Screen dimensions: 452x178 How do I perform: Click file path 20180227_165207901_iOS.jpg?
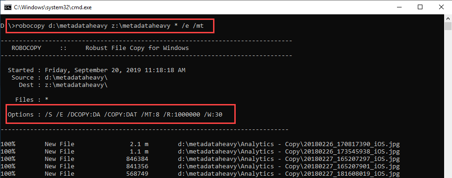coord(289,166)
